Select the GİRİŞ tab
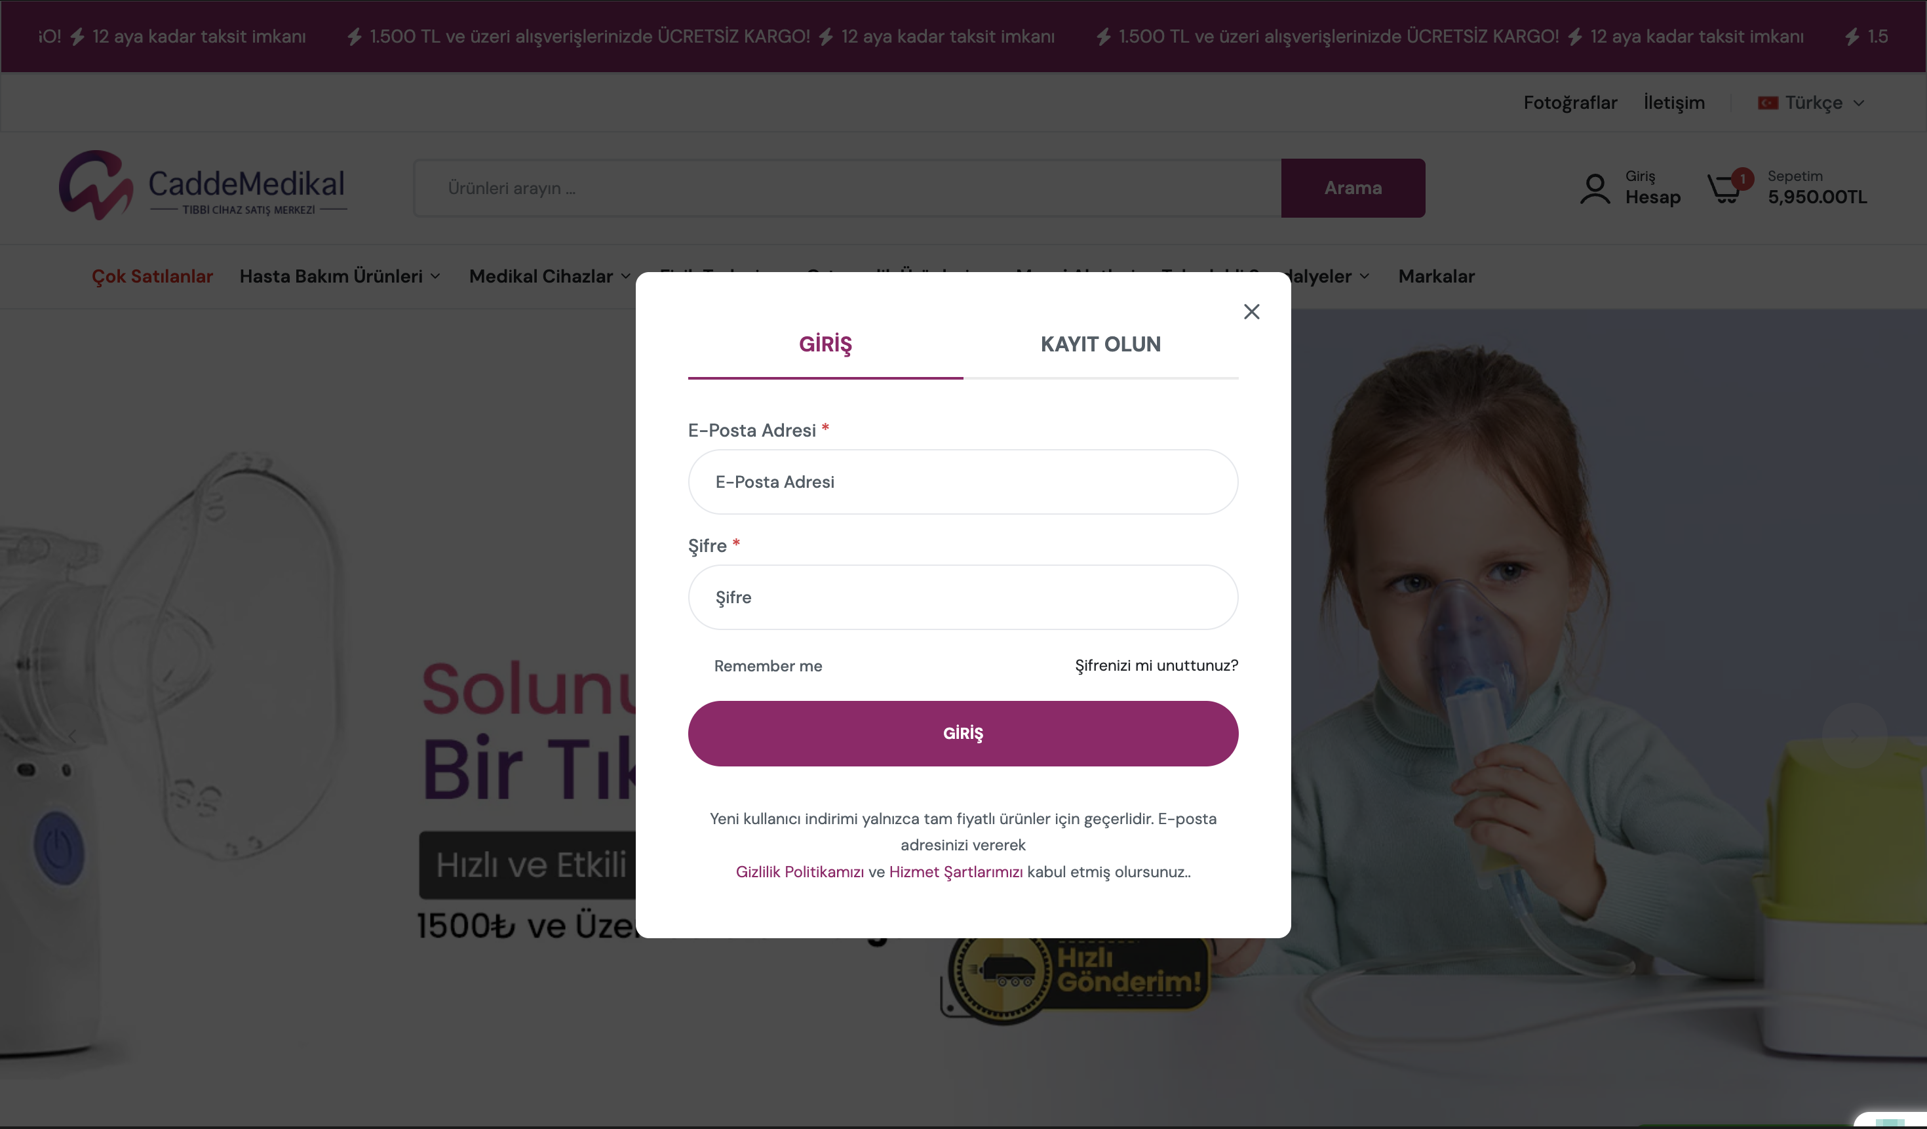Viewport: 1927px width, 1129px height. (x=825, y=344)
